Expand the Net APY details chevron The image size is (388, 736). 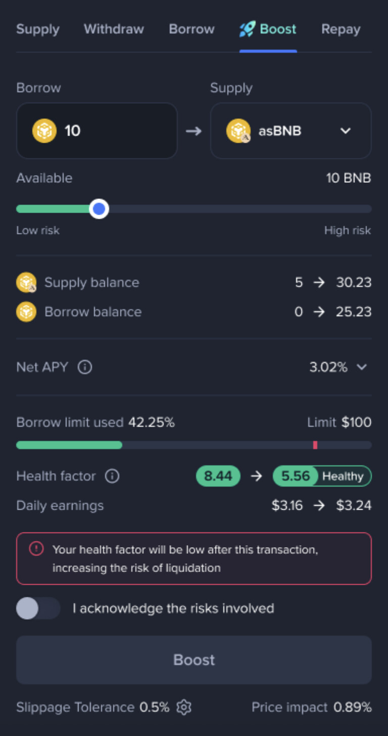[x=362, y=367]
